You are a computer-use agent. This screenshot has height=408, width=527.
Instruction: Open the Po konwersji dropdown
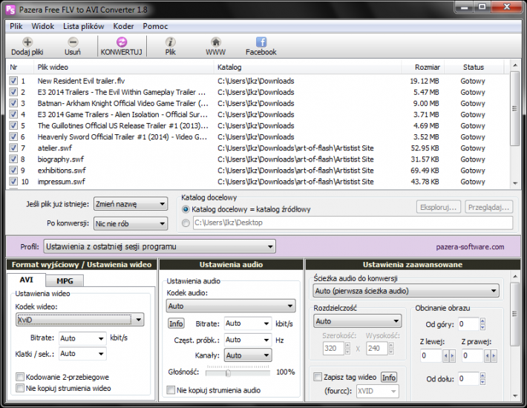[x=131, y=223]
